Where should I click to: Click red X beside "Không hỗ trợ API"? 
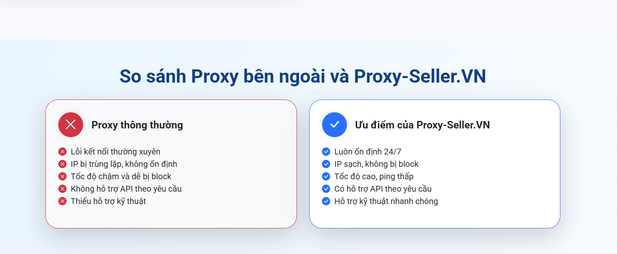(x=62, y=189)
